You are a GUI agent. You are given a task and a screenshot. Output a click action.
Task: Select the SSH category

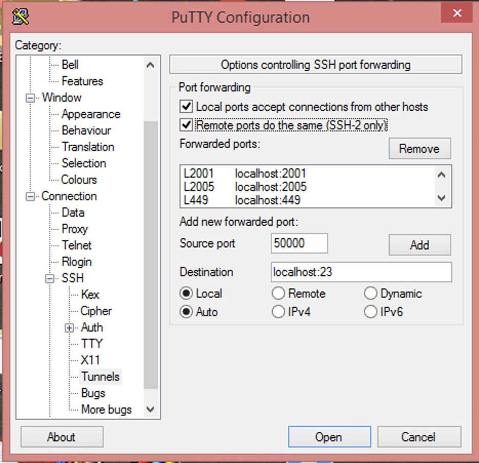tap(73, 278)
